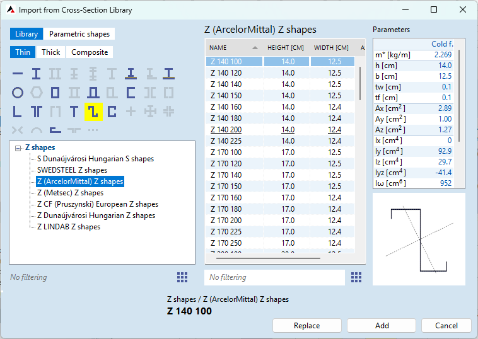This screenshot has height=339, width=478.
Task: Select the gray hexagon shape icon
Action: point(37,93)
